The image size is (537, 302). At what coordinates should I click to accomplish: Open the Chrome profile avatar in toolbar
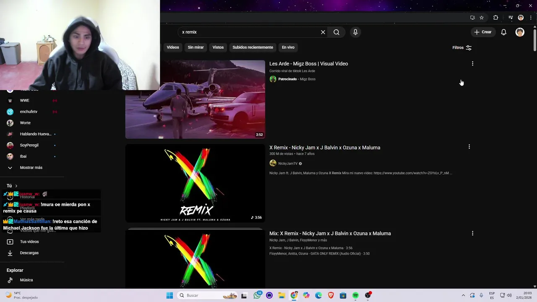(x=521, y=18)
